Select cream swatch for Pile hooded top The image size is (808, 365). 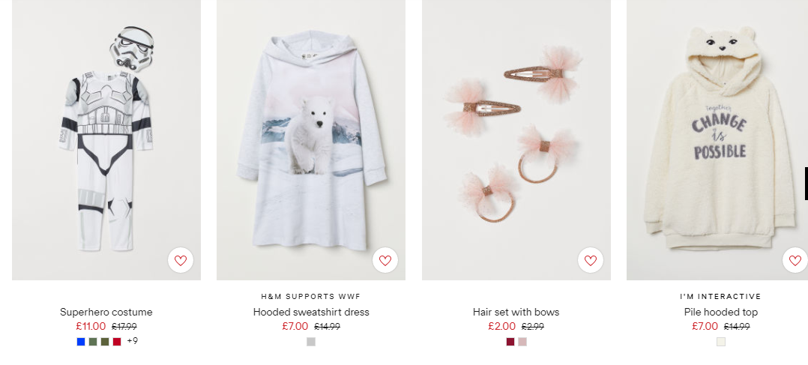pyautogui.click(x=721, y=341)
